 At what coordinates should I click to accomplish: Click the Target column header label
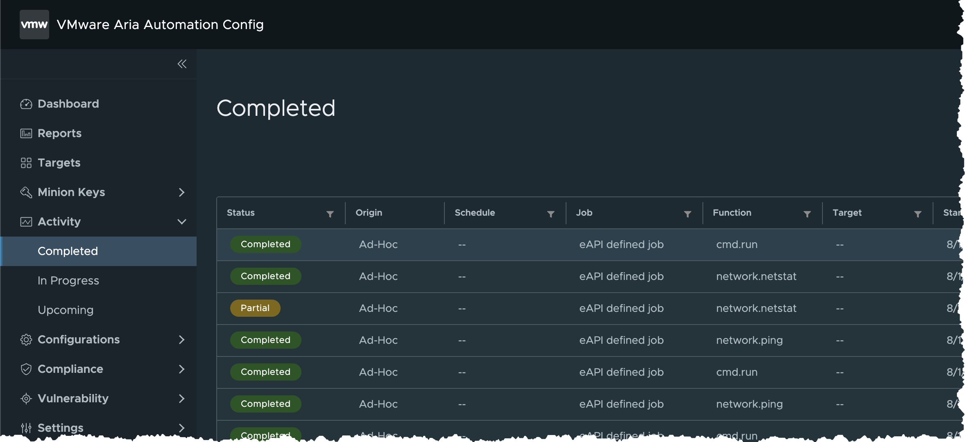pos(847,213)
